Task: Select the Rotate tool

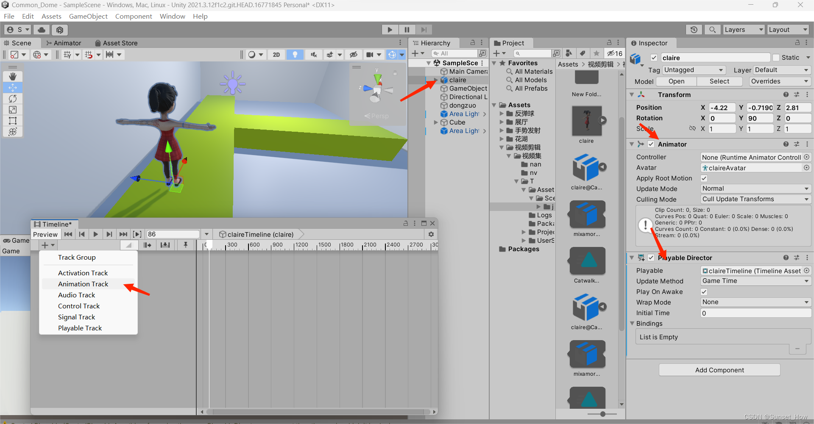Action: tap(13, 98)
